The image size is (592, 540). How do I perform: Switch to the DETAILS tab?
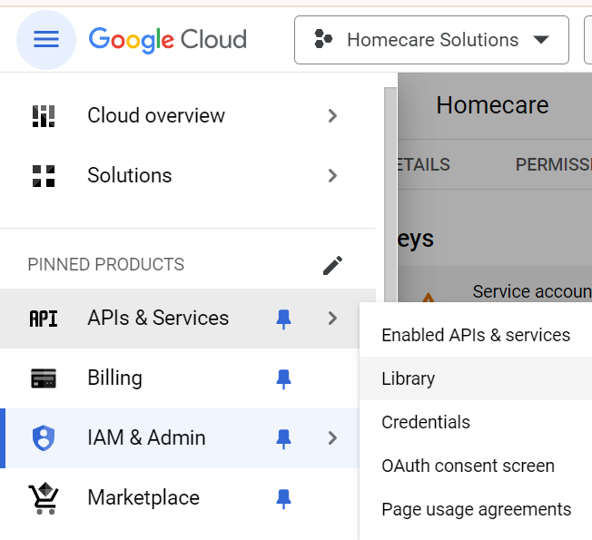[x=424, y=164]
